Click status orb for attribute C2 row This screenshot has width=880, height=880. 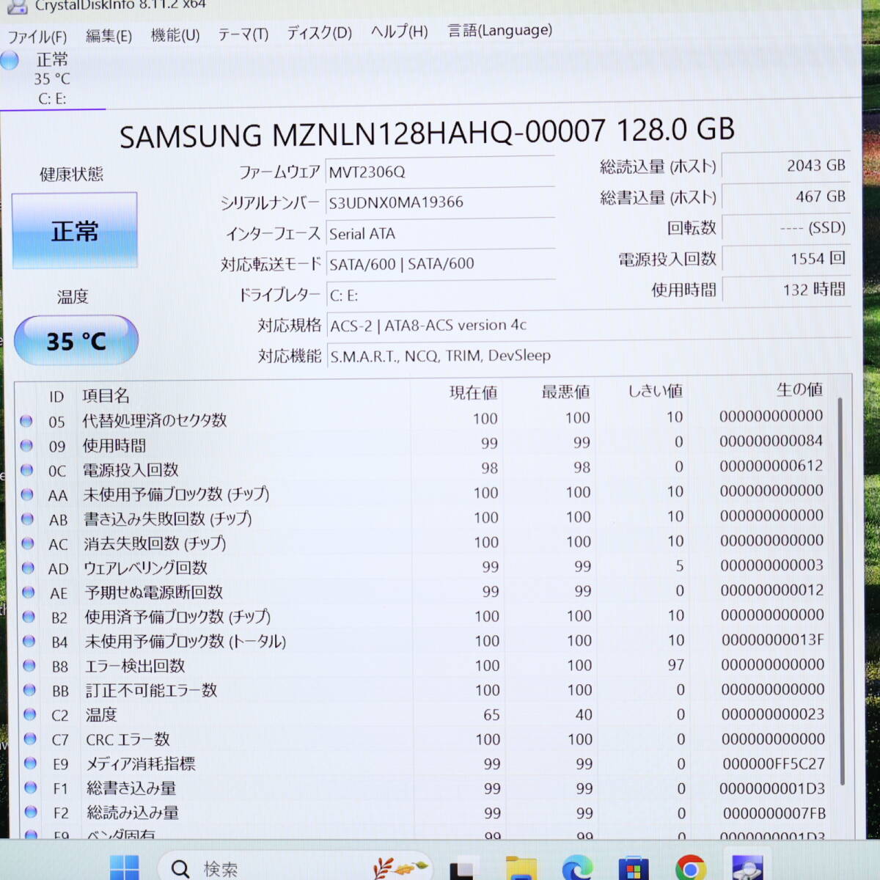pyautogui.click(x=29, y=714)
